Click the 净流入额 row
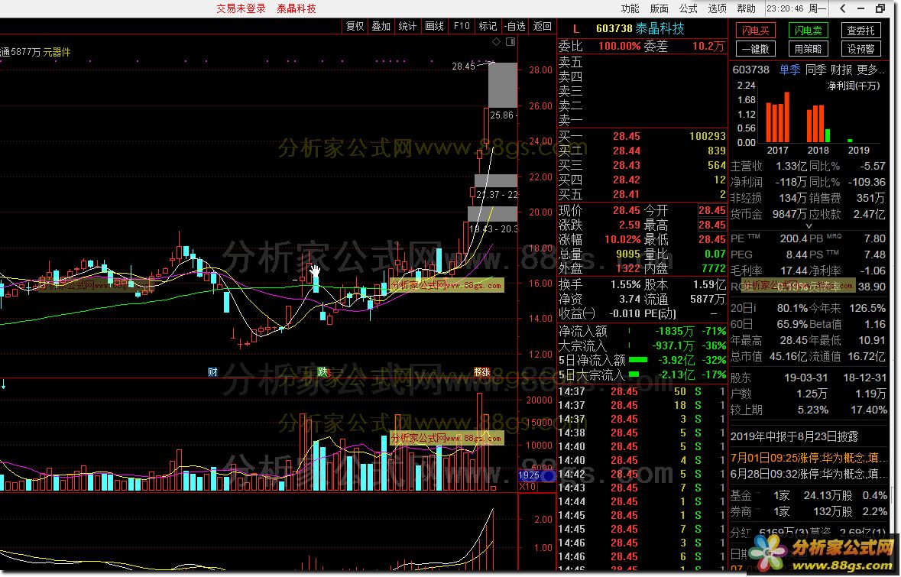The height and width of the screenshot is (577, 901). pos(642,331)
